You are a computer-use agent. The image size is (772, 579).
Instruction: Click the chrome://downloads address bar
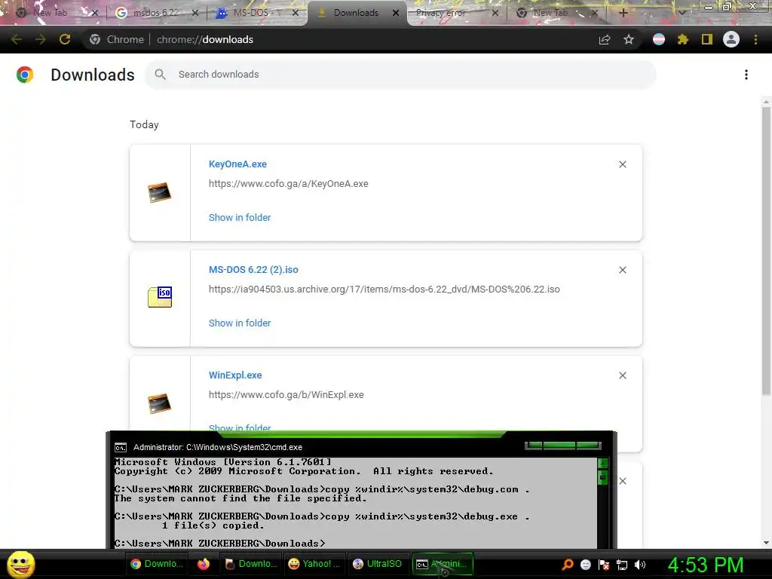pos(340,39)
